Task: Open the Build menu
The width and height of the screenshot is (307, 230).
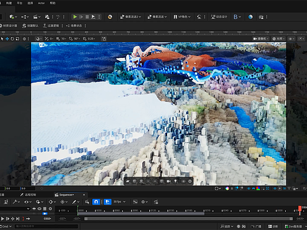Action: point(9,3)
